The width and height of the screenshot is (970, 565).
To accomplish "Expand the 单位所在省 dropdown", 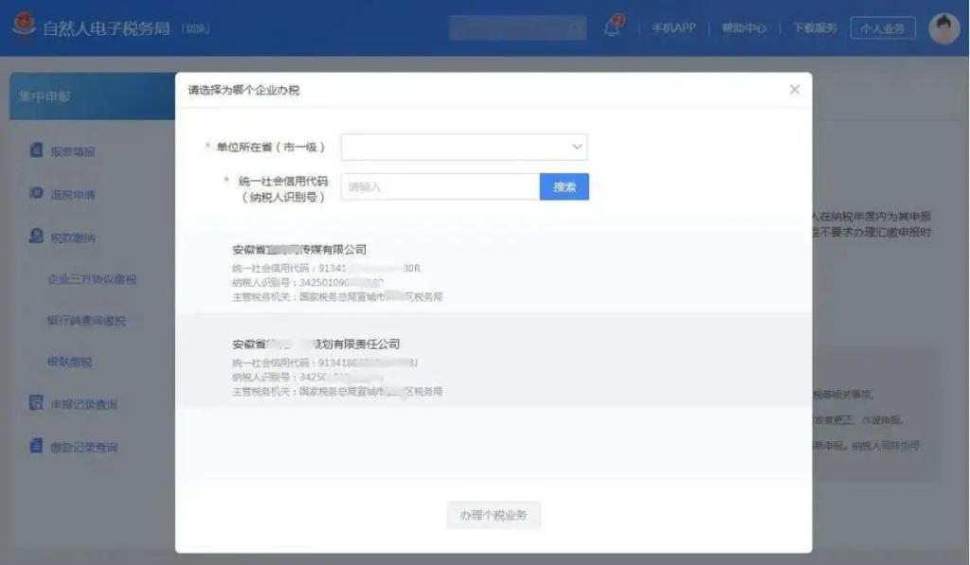I will 464,147.
